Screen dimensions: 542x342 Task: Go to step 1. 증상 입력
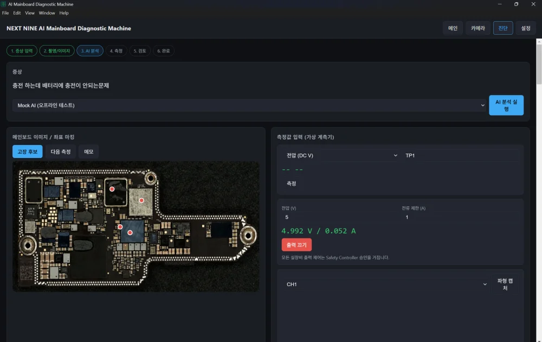pos(22,51)
